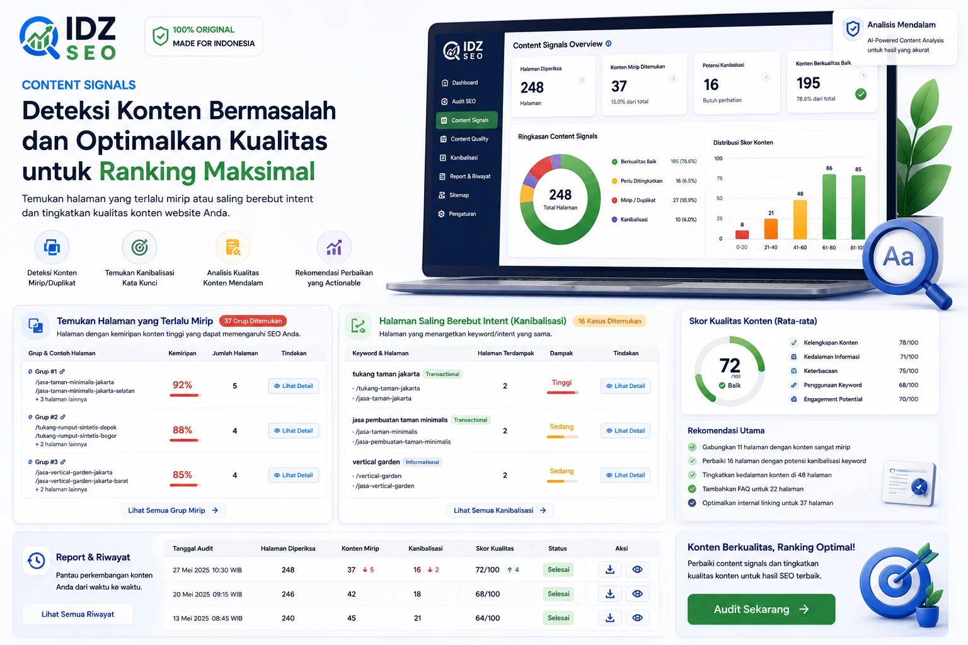Open Lihat Semua Grup Mirip link
Screen dimensions: 968x645
point(173,510)
